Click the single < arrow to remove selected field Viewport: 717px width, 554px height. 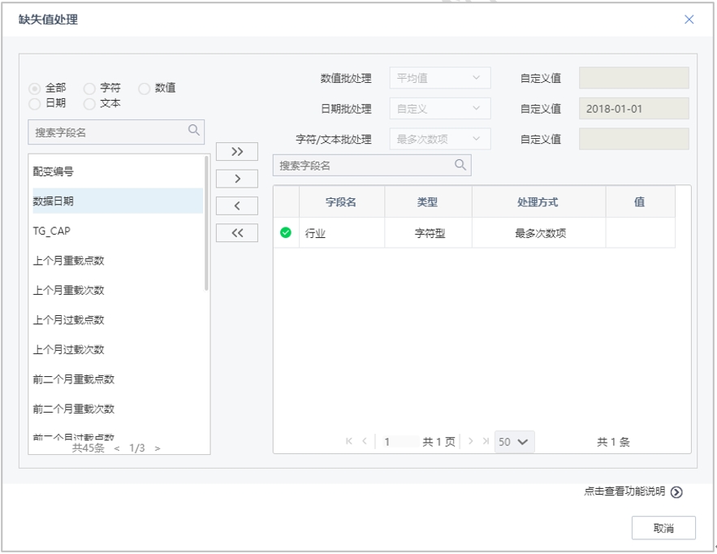tap(238, 205)
